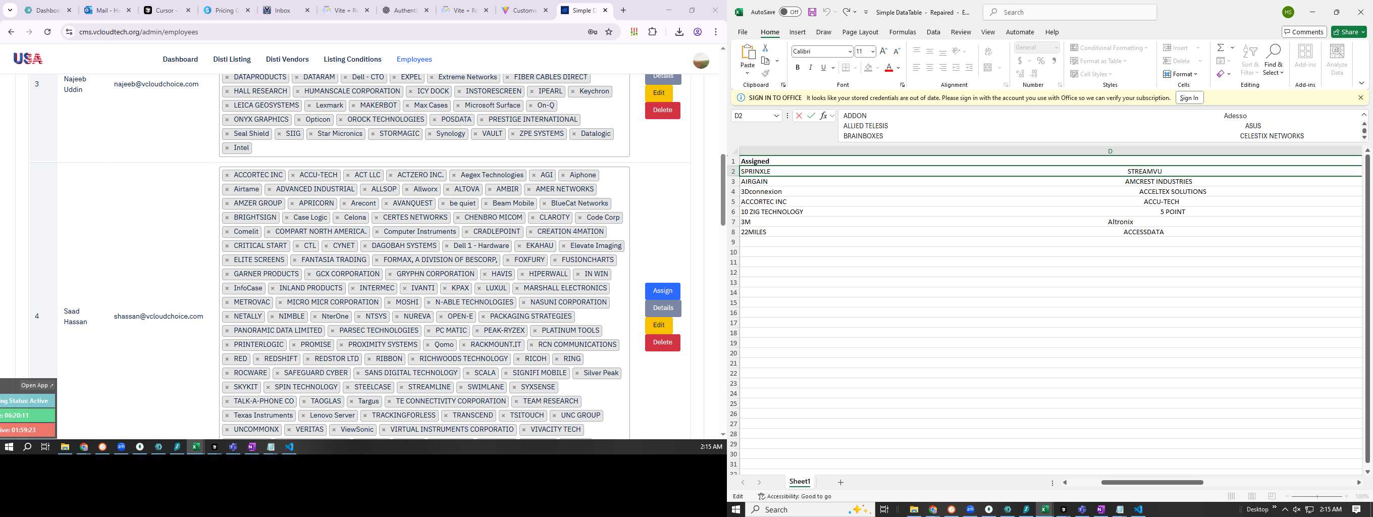Center align text horizontally in Excel

coord(929,68)
